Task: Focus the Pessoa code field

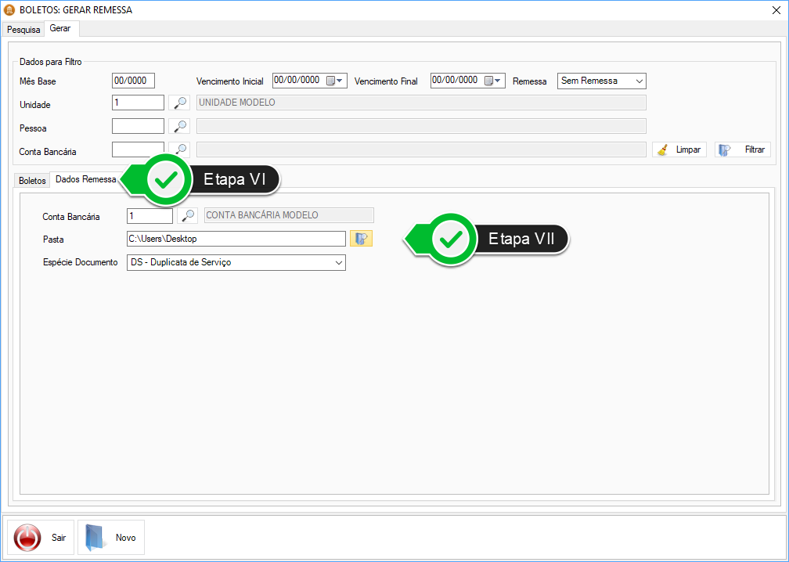Action: [x=138, y=126]
